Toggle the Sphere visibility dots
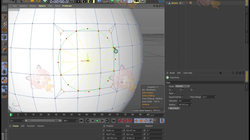The height and width of the screenshot is (140, 250). click(183, 3)
